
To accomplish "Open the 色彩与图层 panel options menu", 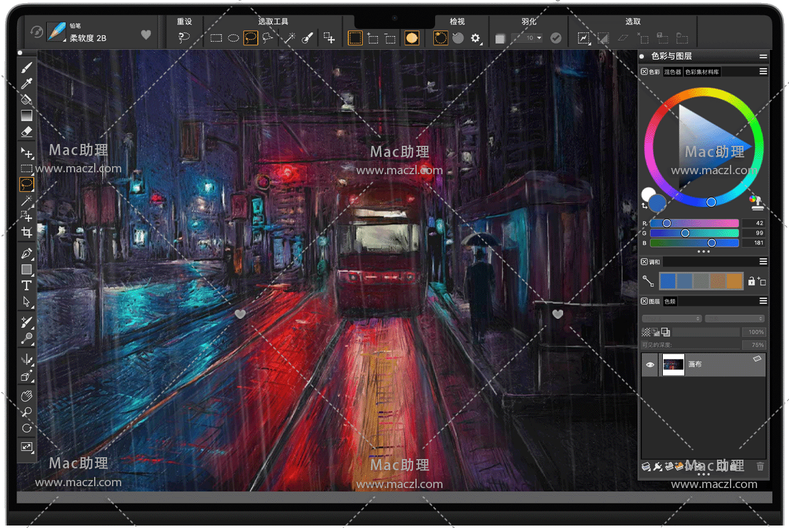I will pyautogui.click(x=763, y=57).
